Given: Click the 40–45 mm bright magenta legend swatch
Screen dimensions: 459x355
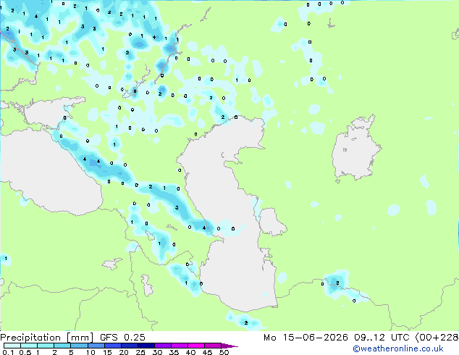Looking at the screenshot, I should pos(196,346).
